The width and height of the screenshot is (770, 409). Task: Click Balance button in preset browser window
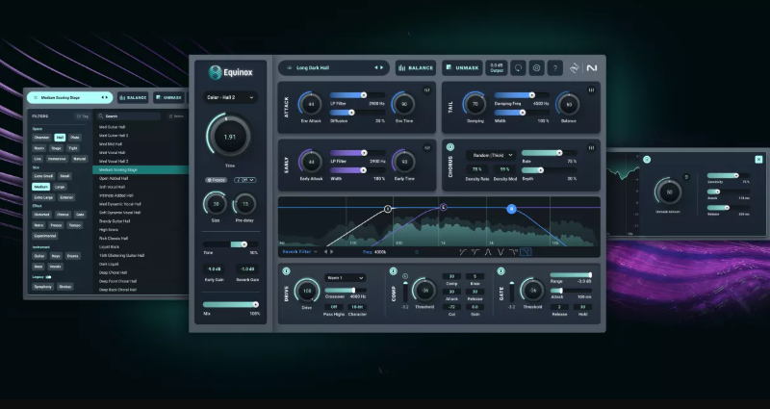[x=133, y=97]
